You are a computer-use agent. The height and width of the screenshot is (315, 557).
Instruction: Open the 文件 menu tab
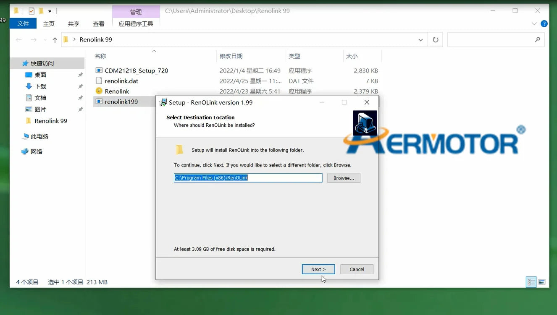coord(23,24)
